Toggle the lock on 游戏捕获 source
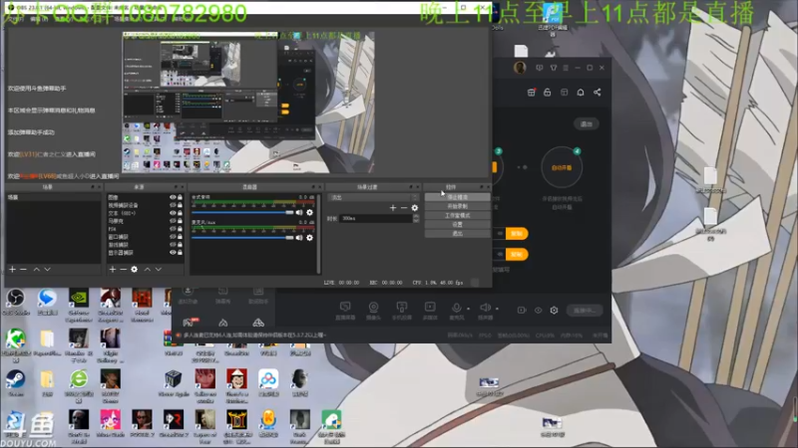The height and width of the screenshot is (448, 798). 180,244
